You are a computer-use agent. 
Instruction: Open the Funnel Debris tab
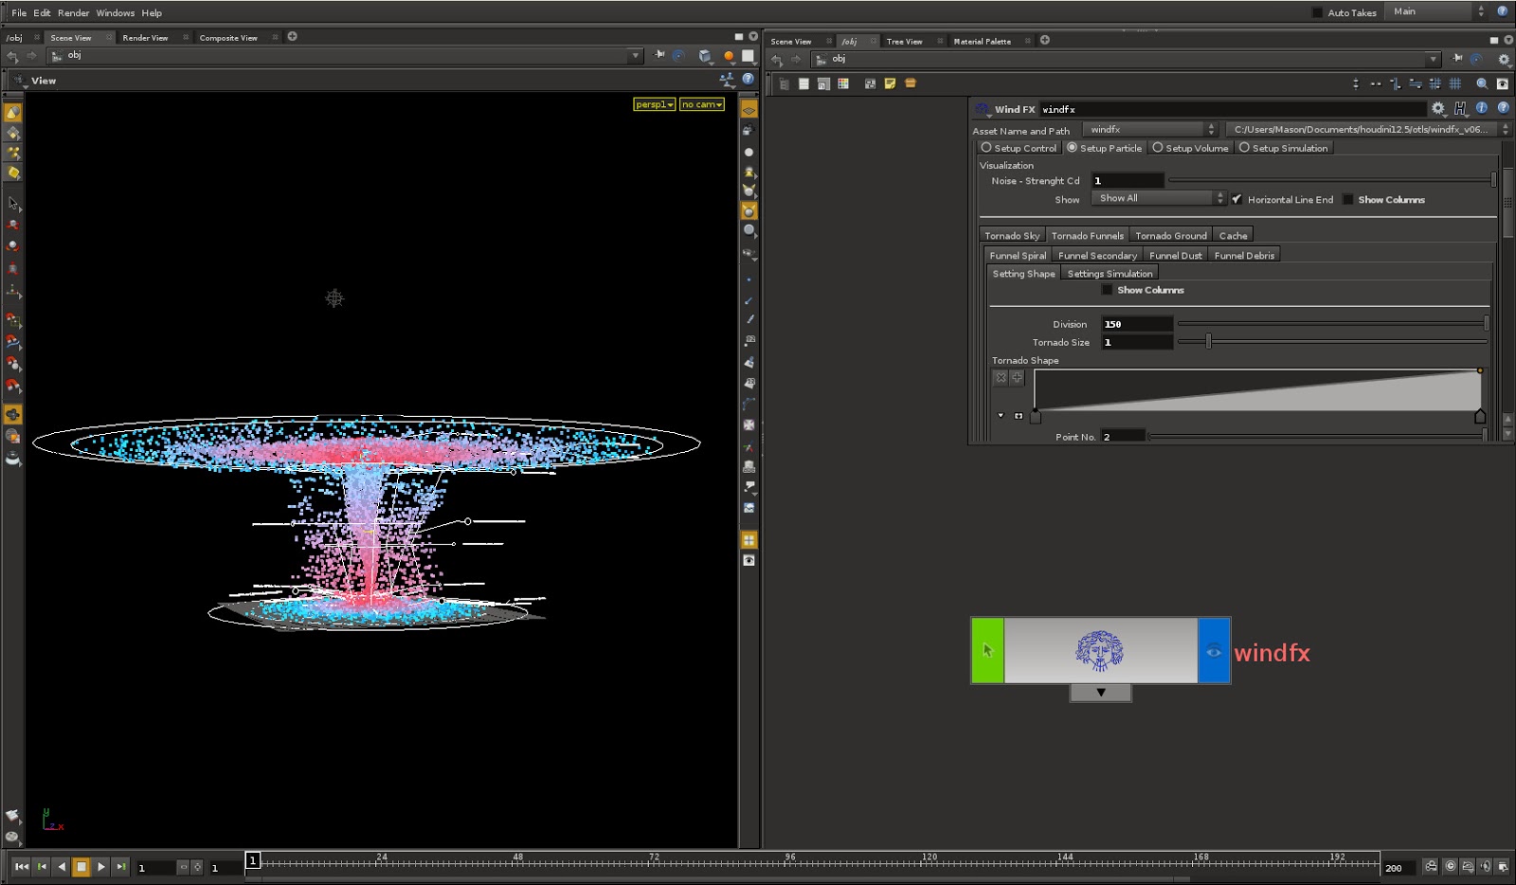[1244, 255]
